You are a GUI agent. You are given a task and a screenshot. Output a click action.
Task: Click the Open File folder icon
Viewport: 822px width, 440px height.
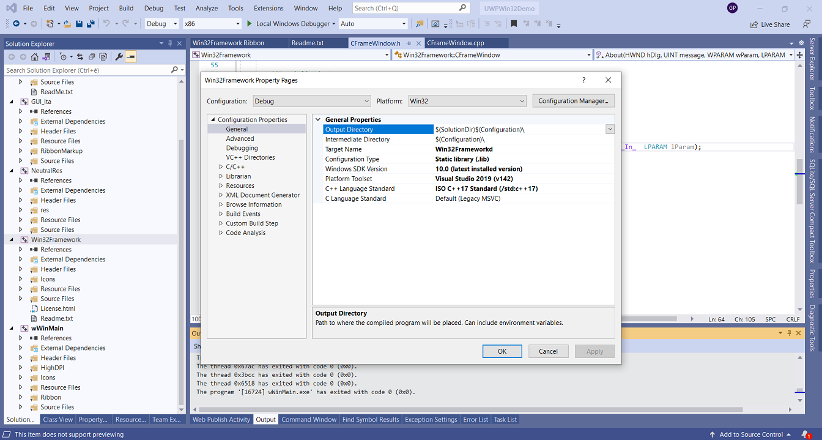pos(68,24)
